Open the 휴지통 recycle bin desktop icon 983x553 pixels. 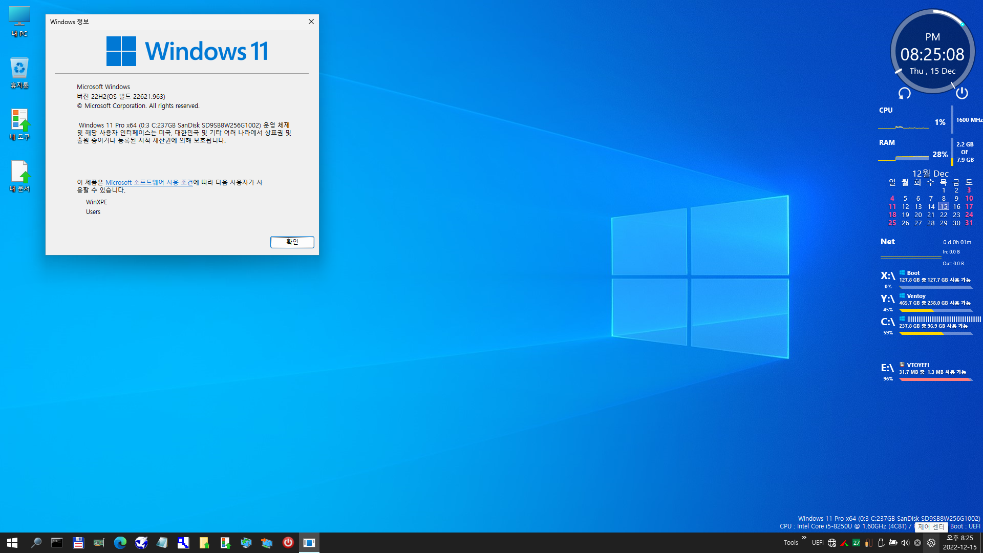pyautogui.click(x=19, y=73)
